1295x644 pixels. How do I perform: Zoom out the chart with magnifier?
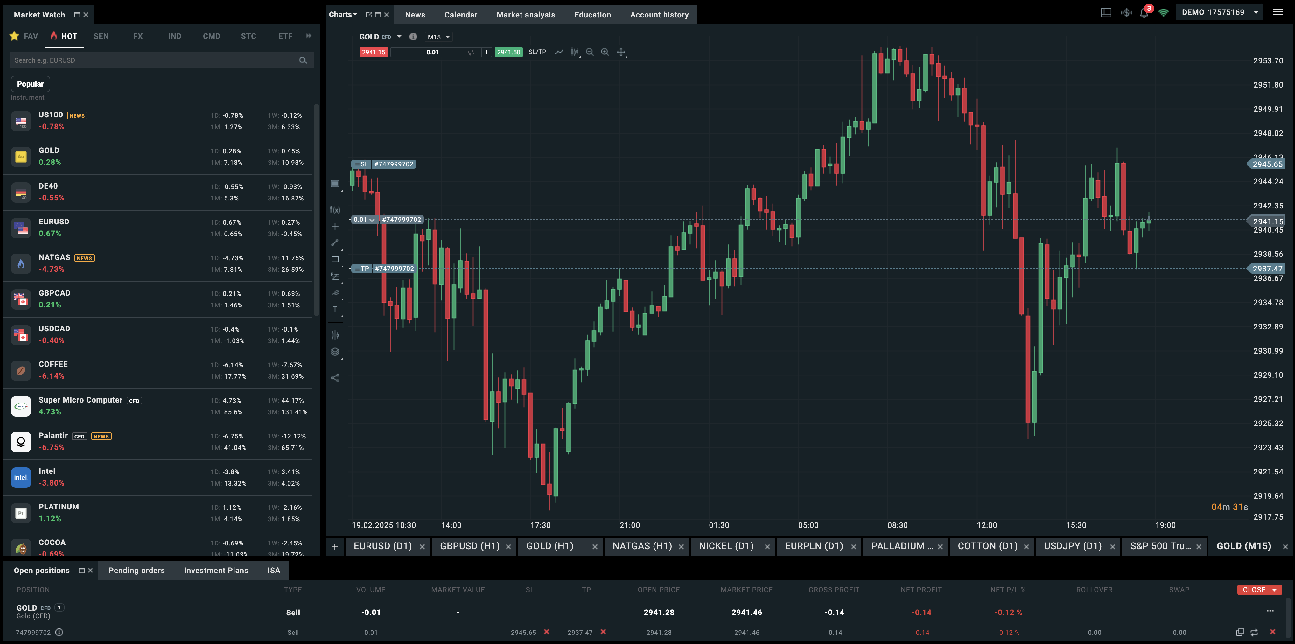[x=590, y=52]
